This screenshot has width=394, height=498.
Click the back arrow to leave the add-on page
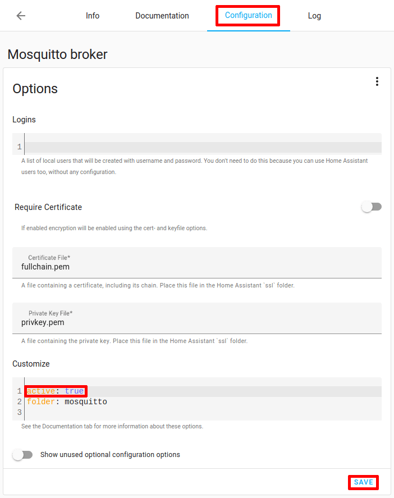pos(20,16)
